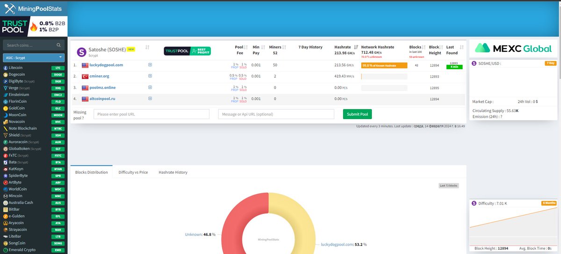The image size is (561, 254).
Task: Click the Auroracoin coin icon
Action: click(x=5, y=142)
